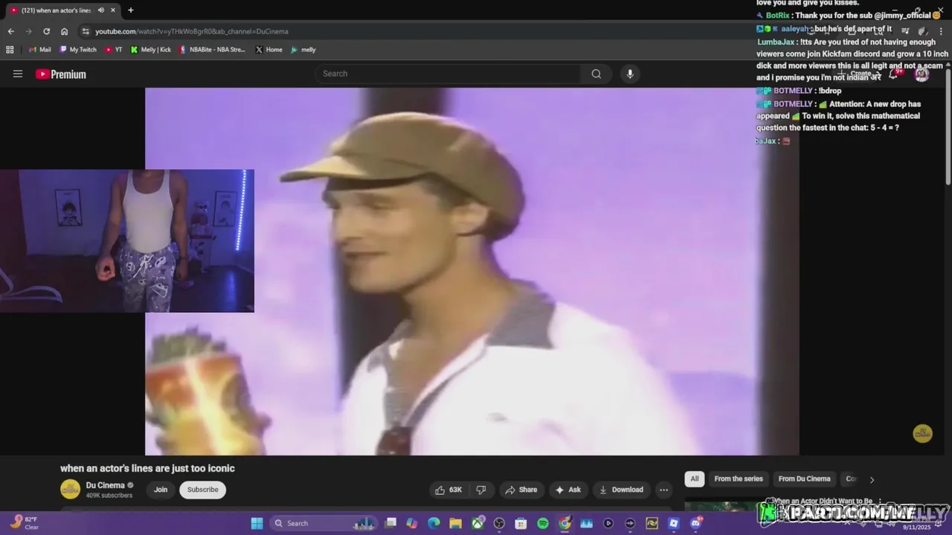Open the YT bookmark

[114, 50]
